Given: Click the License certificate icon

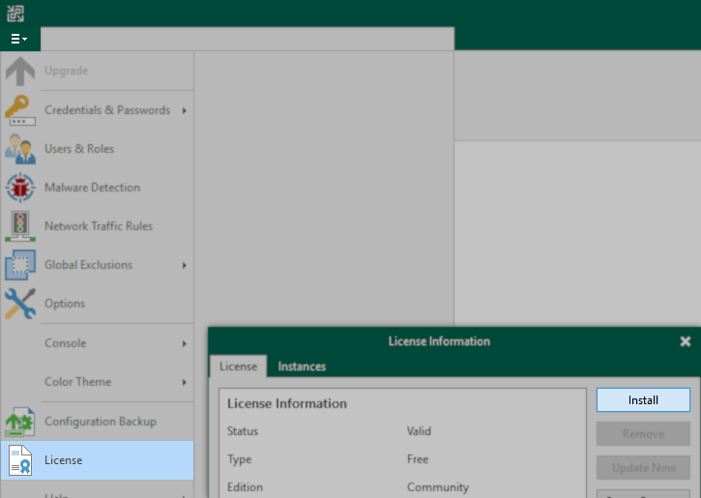Looking at the screenshot, I should (20, 460).
